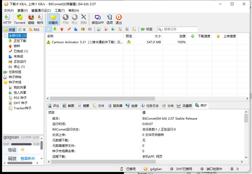Sort by the 大小 column header

pyautogui.click(x=148, y=36)
